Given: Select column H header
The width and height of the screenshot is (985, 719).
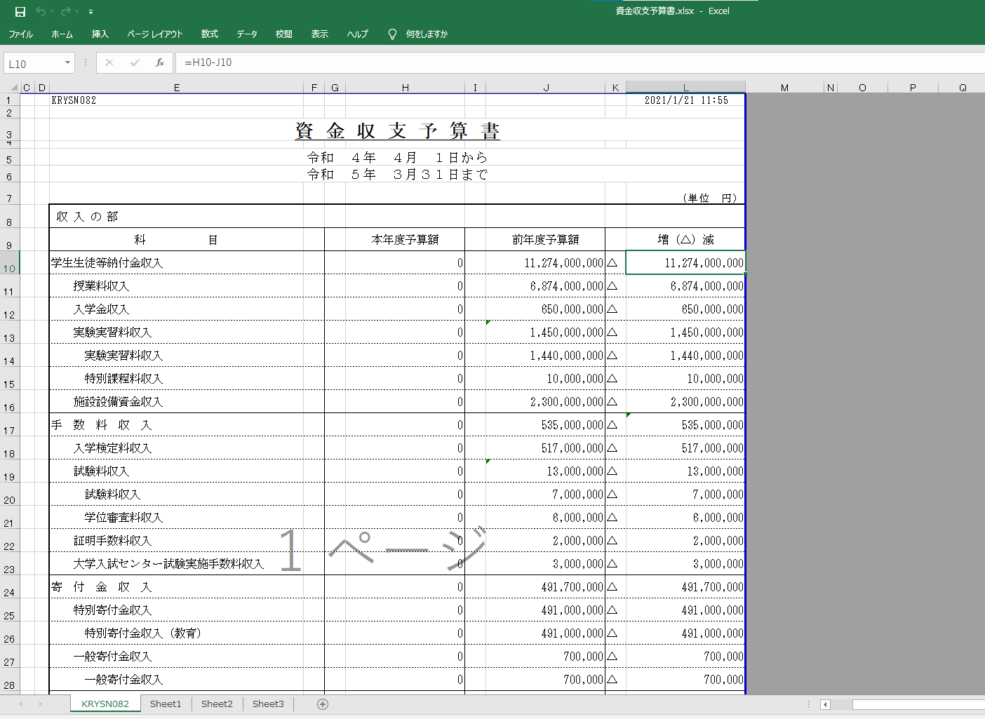Looking at the screenshot, I should [x=406, y=88].
